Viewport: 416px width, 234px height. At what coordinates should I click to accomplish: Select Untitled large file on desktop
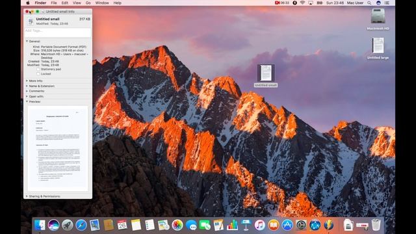(x=378, y=49)
